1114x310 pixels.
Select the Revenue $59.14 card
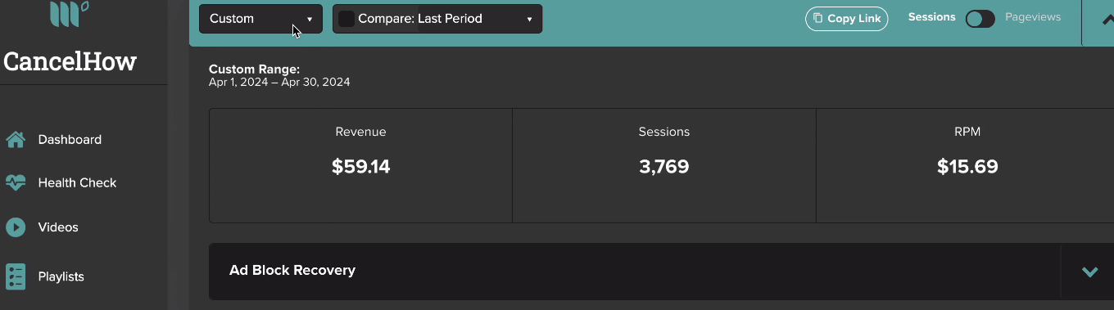pyautogui.click(x=360, y=166)
